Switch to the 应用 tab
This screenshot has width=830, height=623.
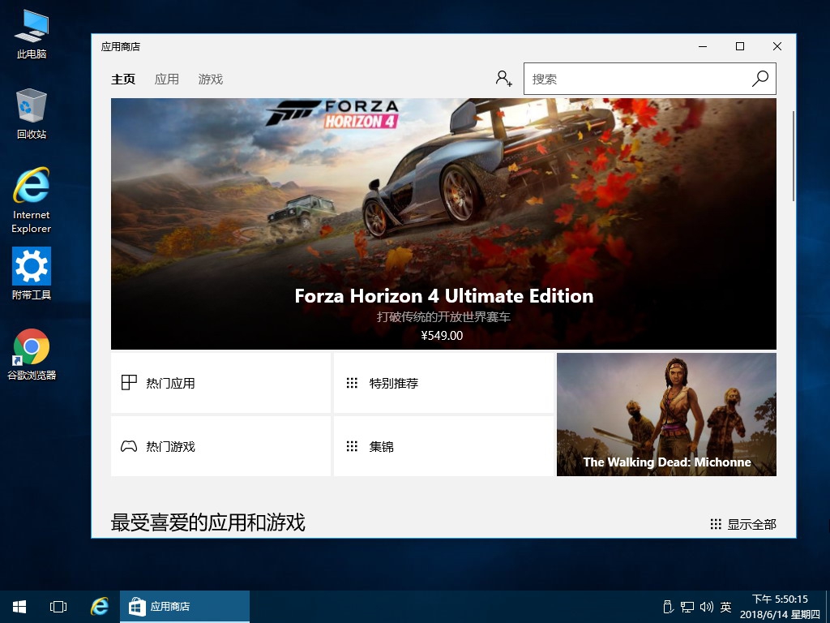(x=167, y=79)
